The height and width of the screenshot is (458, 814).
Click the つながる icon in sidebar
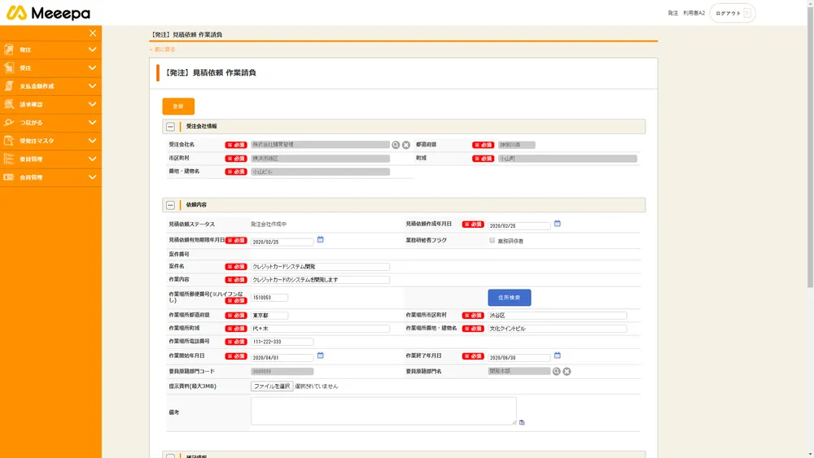pyautogui.click(x=9, y=122)
